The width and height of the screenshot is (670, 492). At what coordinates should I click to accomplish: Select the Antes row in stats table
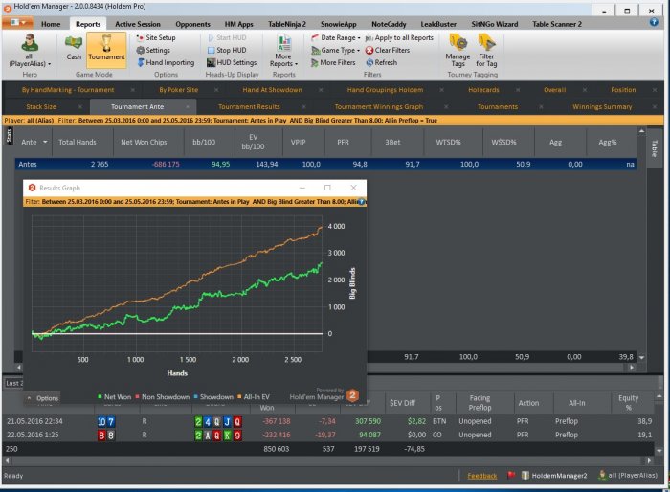click(x=29, y=165)
